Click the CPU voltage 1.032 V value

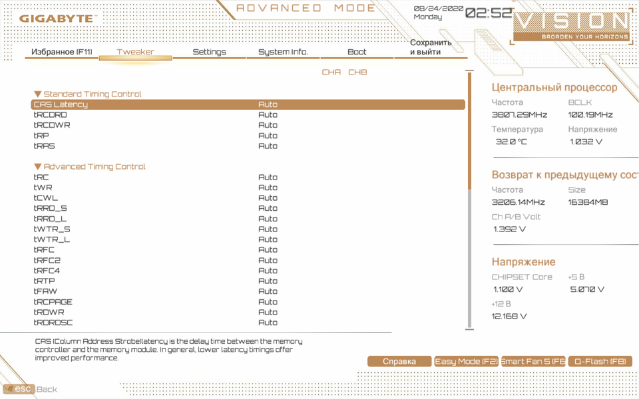pyautogui.click(x=586, y=142)
